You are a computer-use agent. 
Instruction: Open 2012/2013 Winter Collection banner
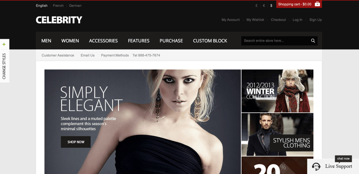pyautogui.click(x=277, y=91)
